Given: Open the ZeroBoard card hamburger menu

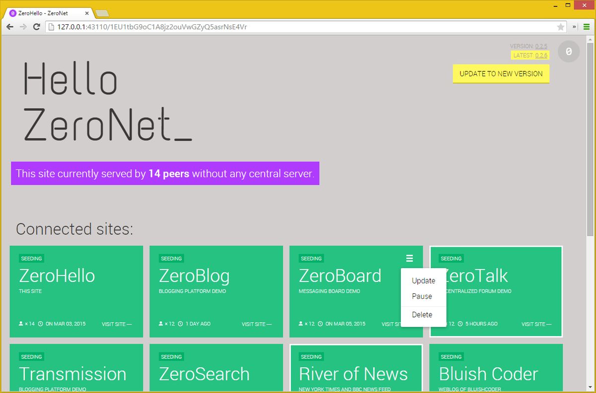Looking at the screenshot, I should pos(409,258).
